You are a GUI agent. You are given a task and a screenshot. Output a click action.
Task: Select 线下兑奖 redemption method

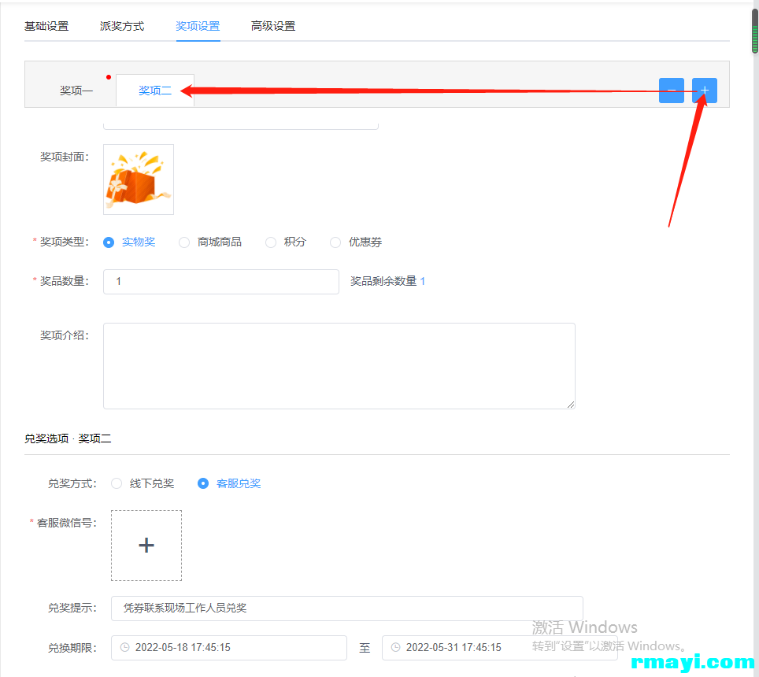coord(143,483)
